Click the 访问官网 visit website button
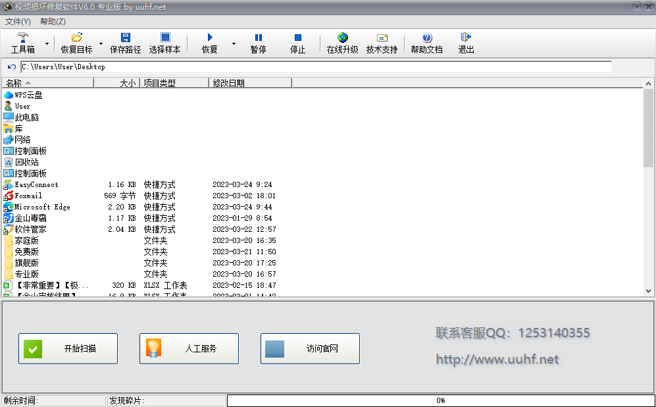Image resolution: width=656 pixels, height=407 pixels. click(310, 349)
